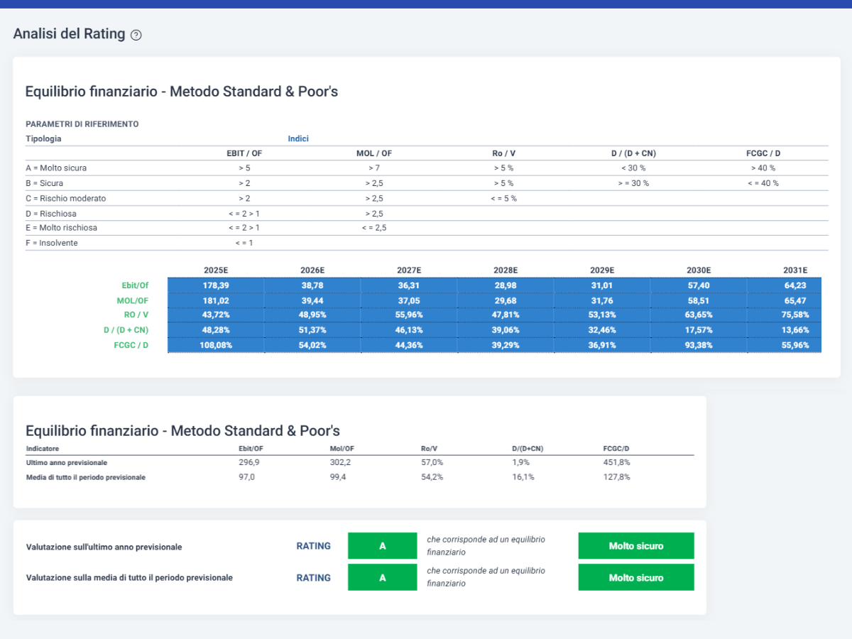Click the Ultimo anno previsionale Ebit/OF value 296,9
Screen dimensions: 852x639
click(x=249, y=462)
